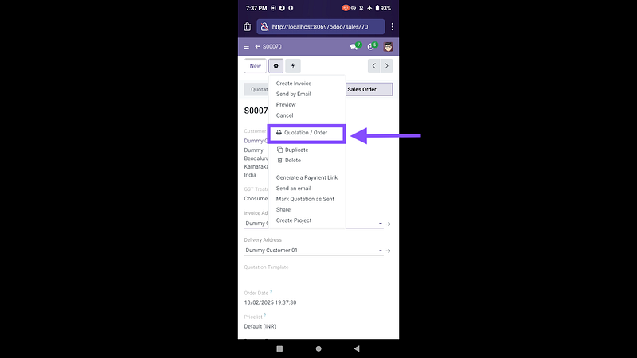Click Generate a Payment Link
This screenshot has width=637, height=358.
click(x=307, y=177)
